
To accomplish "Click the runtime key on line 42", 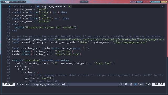I will (27, 72).
